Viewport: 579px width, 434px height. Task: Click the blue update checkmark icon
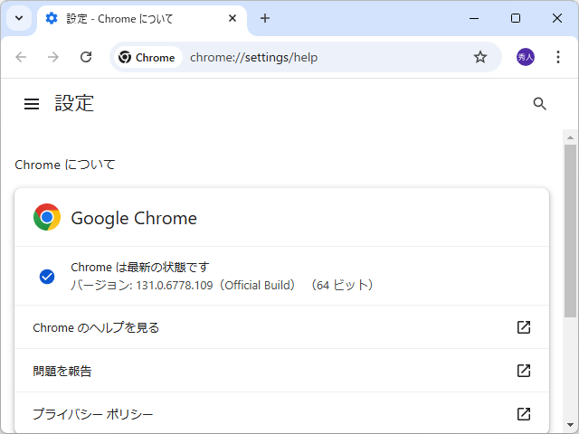[47, 277]
